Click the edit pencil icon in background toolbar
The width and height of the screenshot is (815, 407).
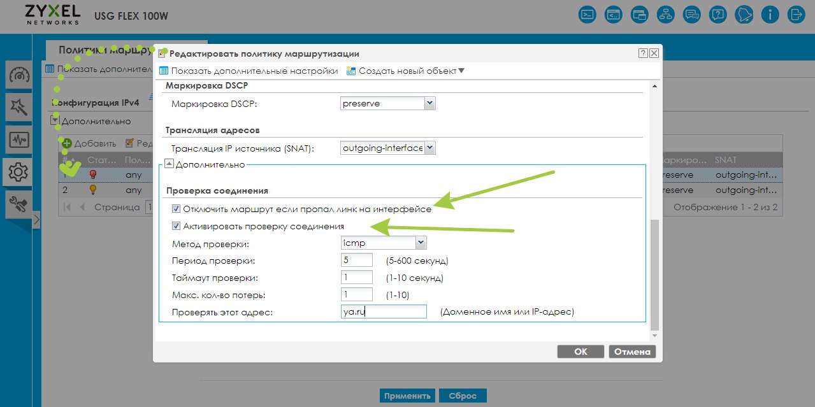pos(130,143)
